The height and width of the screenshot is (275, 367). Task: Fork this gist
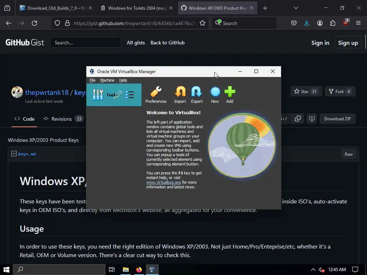pos(340,91)
